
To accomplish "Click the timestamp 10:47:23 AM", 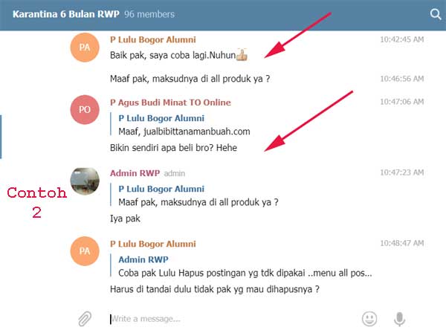I will 402,172.
